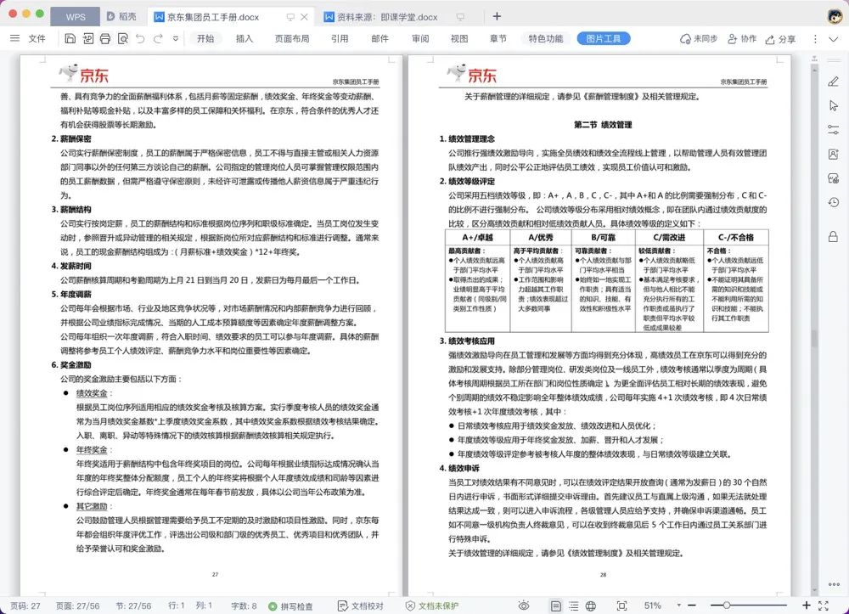The image size is (849, 614).
Task: Click the vertical scrollbar thumb
Action: [814, 338]
